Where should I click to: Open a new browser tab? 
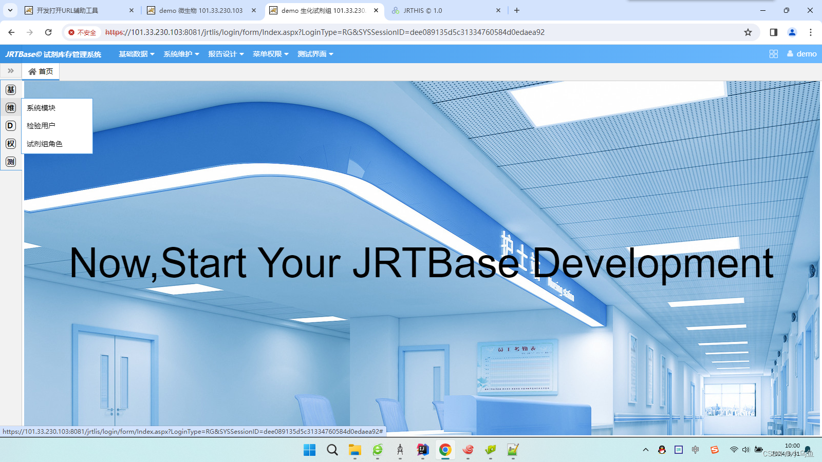[x=517, y=10]
